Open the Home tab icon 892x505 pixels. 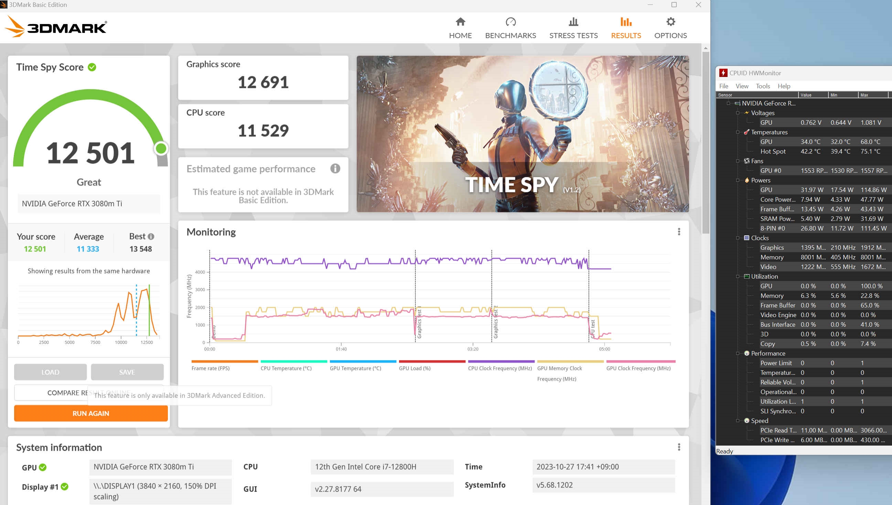pyautogui.click(x=460, y=22)
